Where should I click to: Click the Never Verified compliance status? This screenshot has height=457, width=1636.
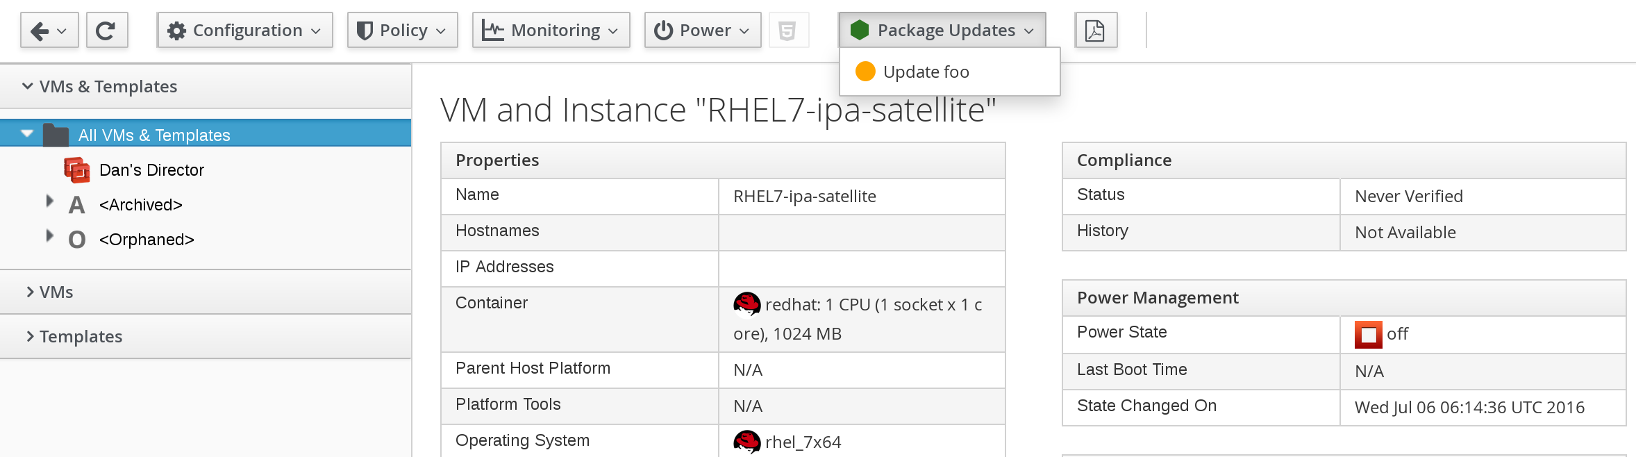point(1408,197)
